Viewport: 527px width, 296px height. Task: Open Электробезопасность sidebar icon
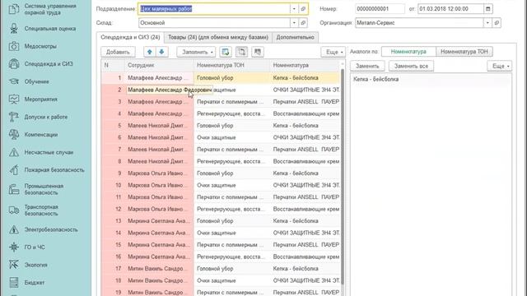click(x=14, y=229)
